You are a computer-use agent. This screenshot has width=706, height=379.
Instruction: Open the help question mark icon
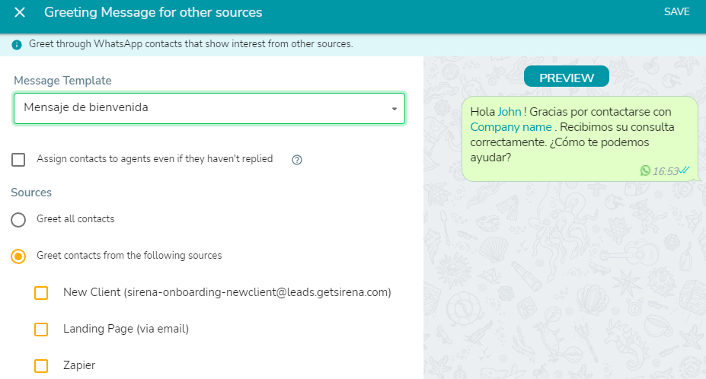click(297, 160)
